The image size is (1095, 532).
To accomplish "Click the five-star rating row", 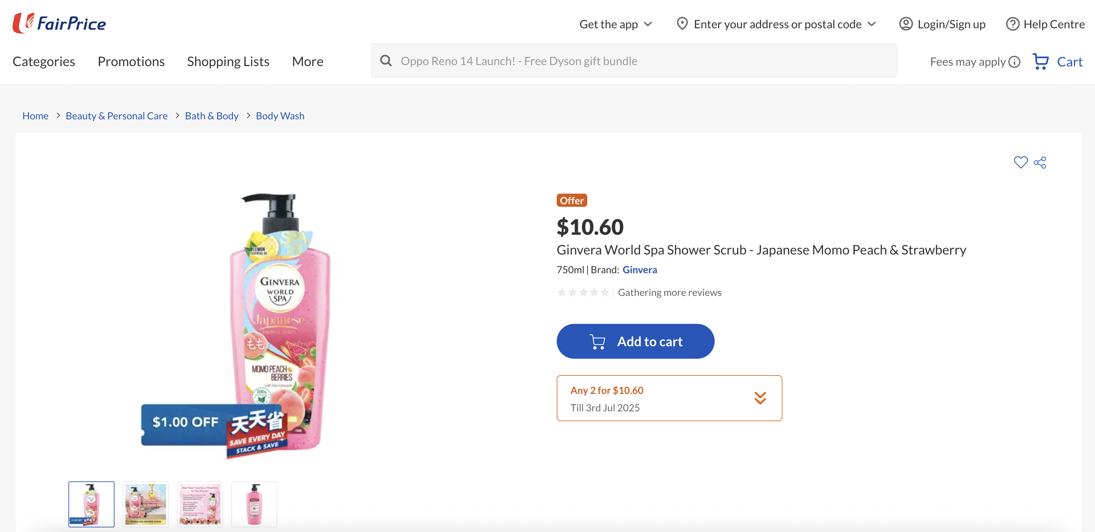I will click(x=583, y=292).
